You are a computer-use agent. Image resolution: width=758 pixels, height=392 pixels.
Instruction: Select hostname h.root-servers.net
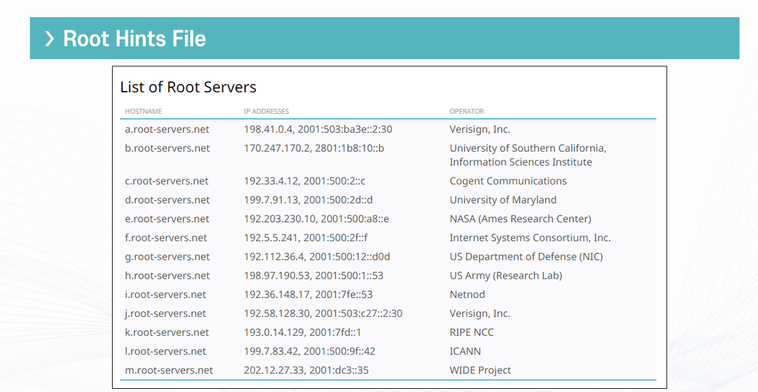[x=167, y=276]
